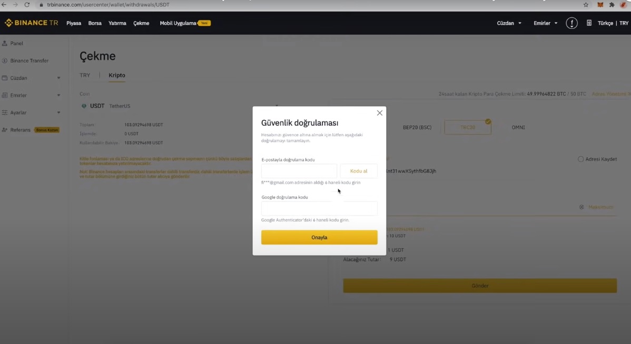Switch to the TRY tab
631x344 pixels.
click(x=85, y=75)
